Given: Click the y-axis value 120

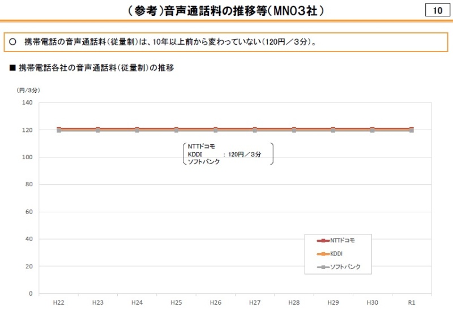Looking at the screenshot, I should click(x=27, y=130).
